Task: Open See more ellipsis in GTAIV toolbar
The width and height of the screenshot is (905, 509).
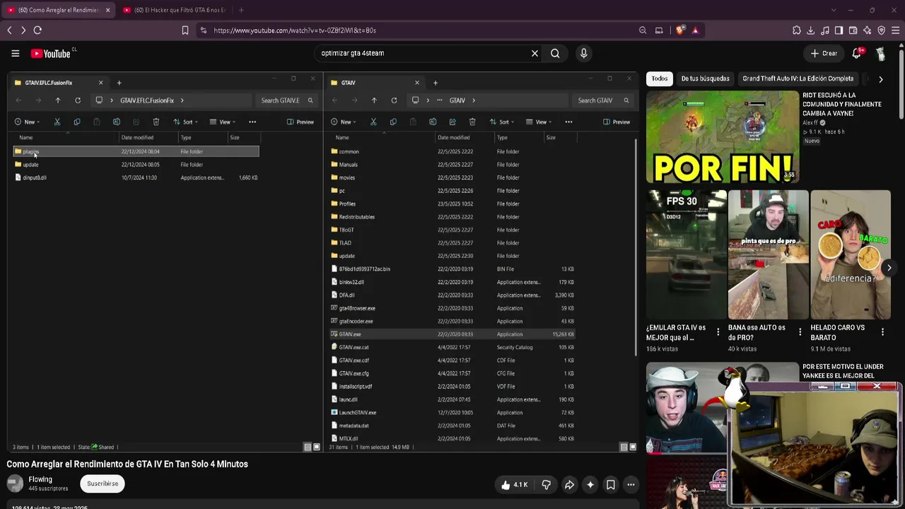Action: [568, 122]
